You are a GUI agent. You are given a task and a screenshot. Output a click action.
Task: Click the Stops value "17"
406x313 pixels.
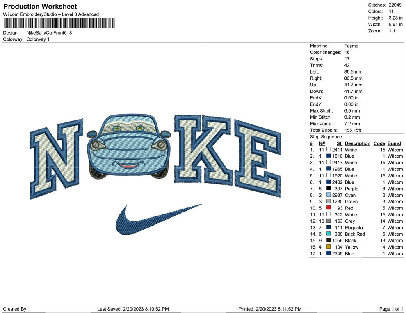347,59
